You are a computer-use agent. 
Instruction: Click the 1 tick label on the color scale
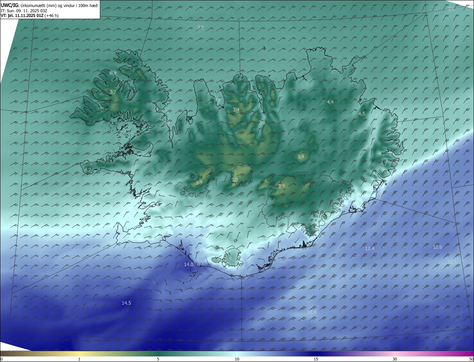tap(79, 359)
